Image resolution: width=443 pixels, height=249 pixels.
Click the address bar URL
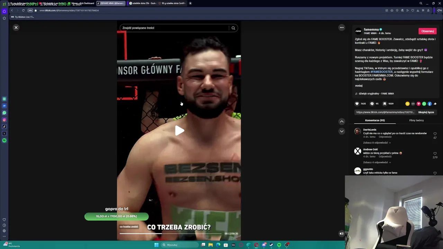click(69, 10)
